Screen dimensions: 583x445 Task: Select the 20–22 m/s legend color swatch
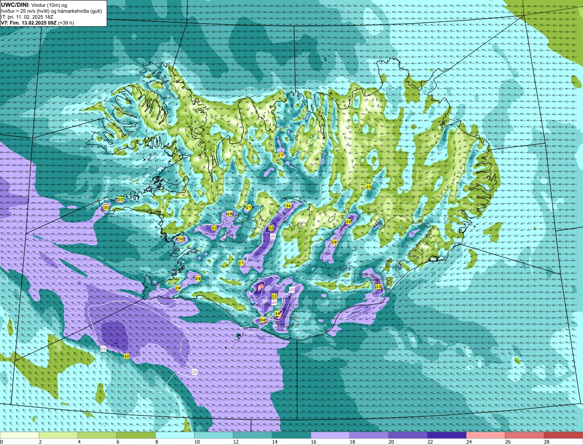(x=408, y=435)
